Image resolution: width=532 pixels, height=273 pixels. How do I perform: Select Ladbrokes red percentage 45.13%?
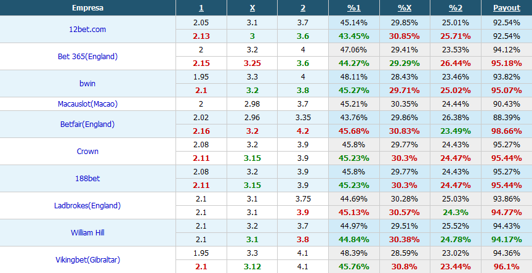[354, 213]
